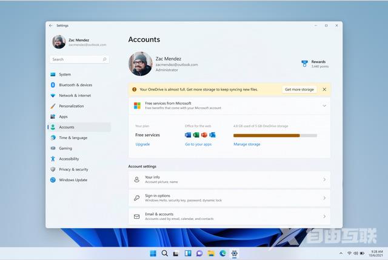388x260 pixels.
Task: Open the Manage storage link
Action: [247, 144]
